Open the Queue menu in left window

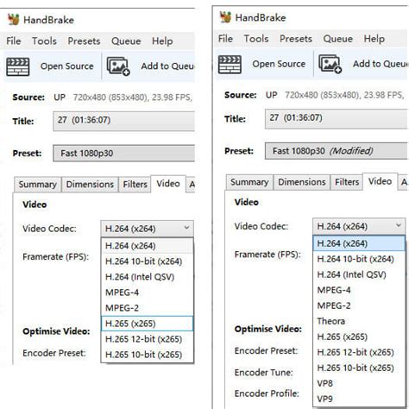(126, 41)
